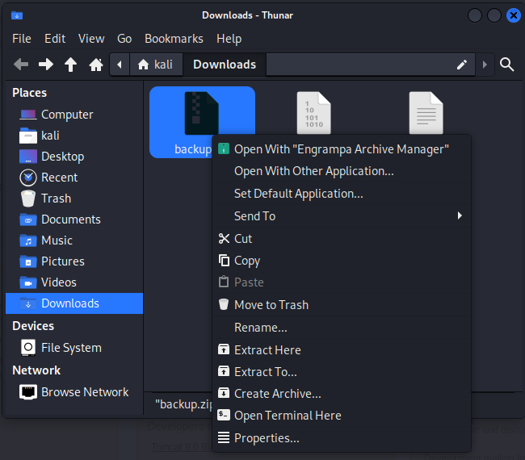
Task: Go to home folder via house toolbar icon
Action: 96,65
